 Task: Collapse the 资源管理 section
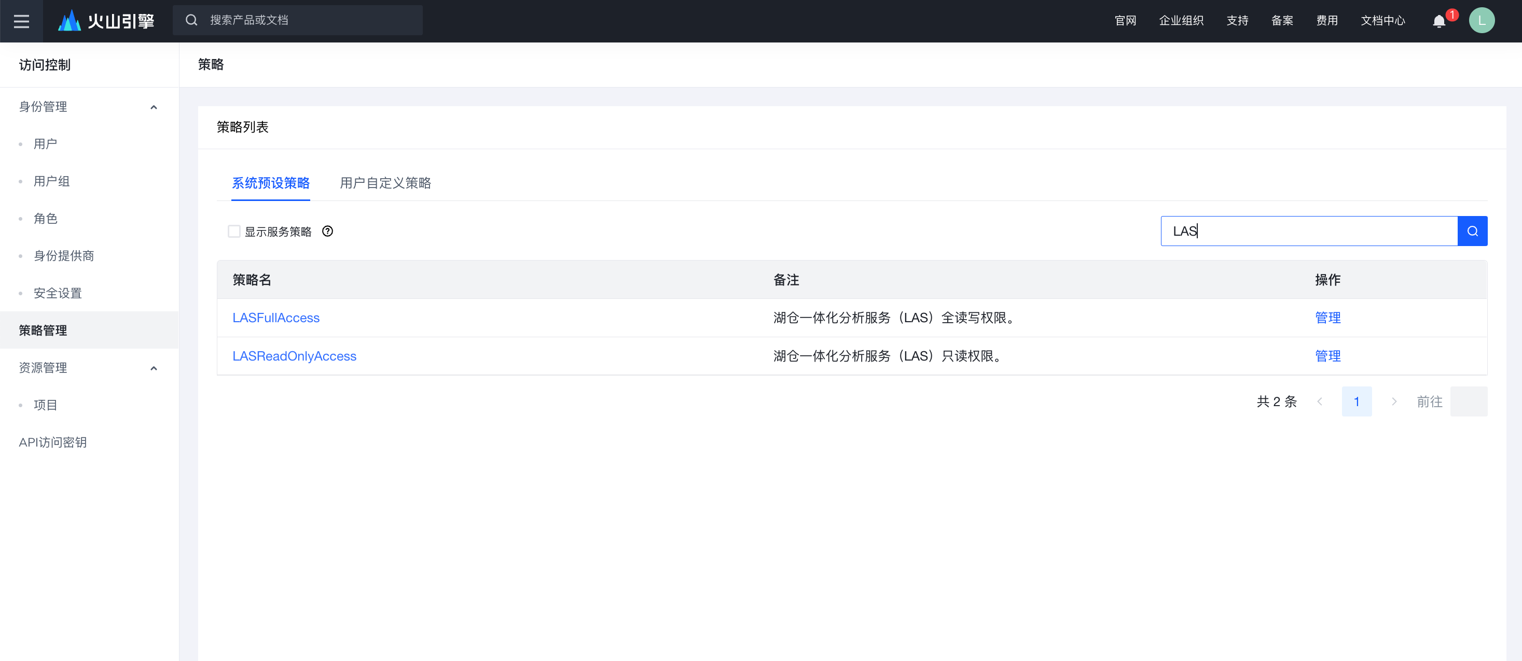[x=154, y=368]
